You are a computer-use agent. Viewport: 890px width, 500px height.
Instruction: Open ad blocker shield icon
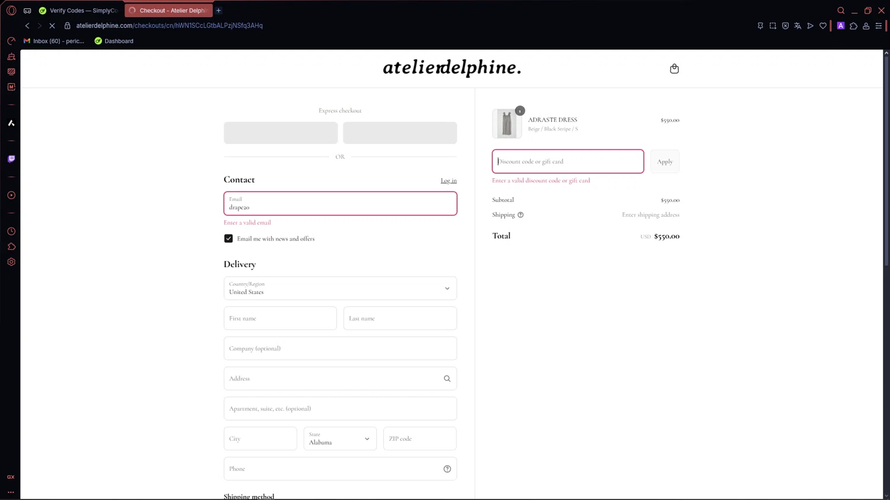pyautogui.click(x=786, y=25)
